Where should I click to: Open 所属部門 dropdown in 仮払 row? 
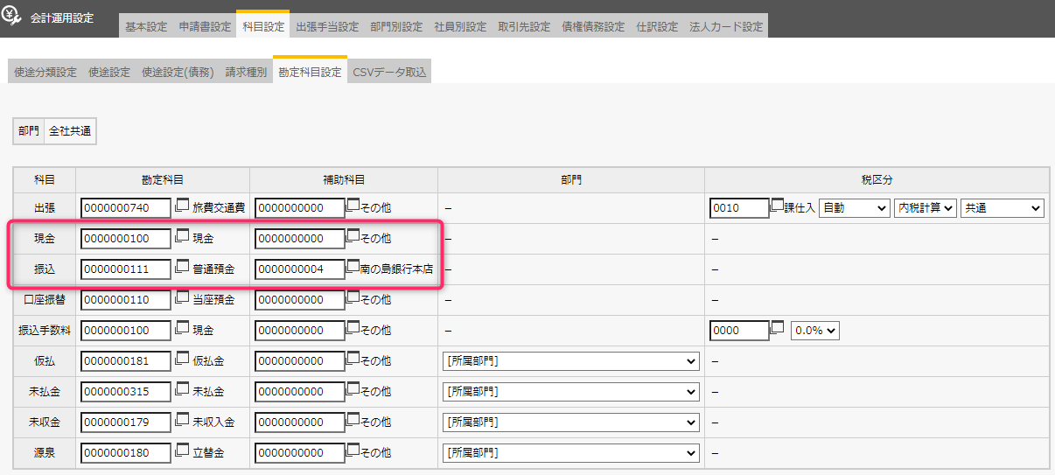click(x=571, y=361)
